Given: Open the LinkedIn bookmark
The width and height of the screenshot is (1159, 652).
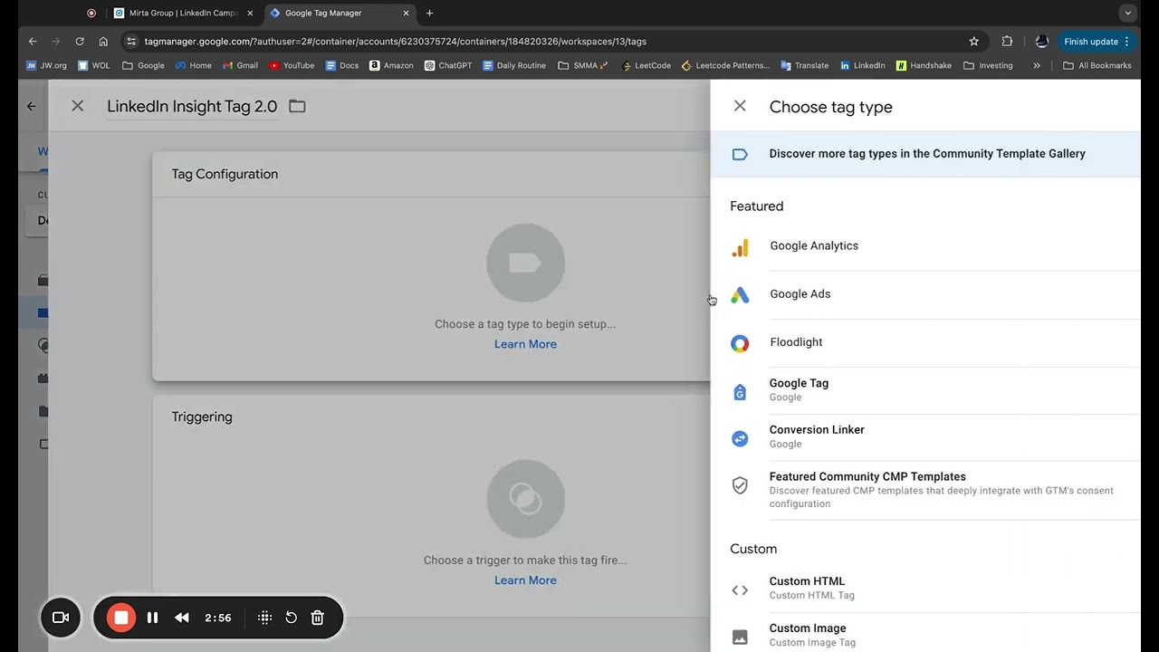Looking at the screenshot, I should [x=862, y=66].
